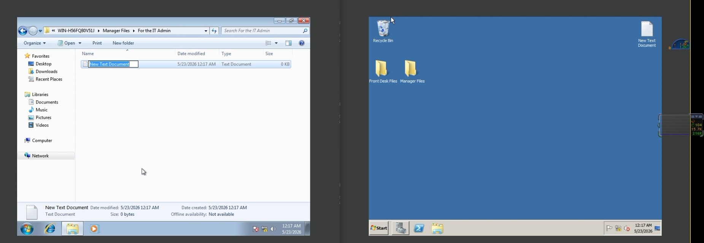
Task: Click the search magnifier icon
Action: [x=305, y=31]
